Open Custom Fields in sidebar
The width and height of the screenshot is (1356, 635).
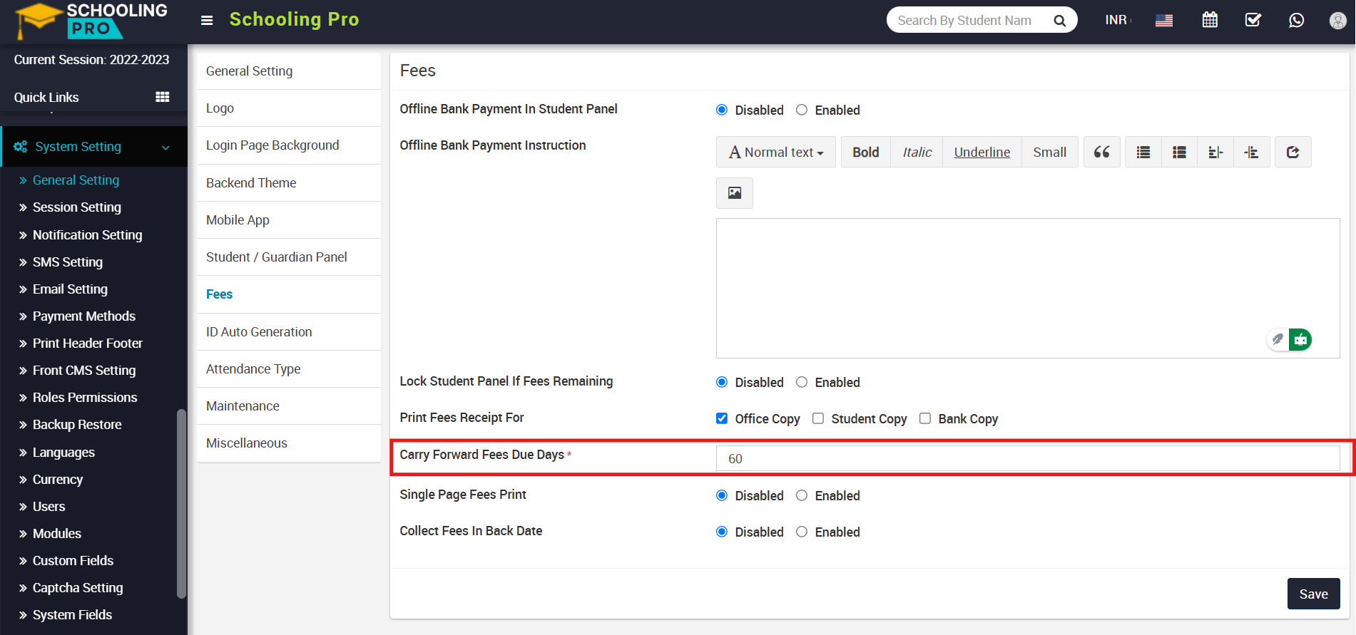(x=73, y=561)
